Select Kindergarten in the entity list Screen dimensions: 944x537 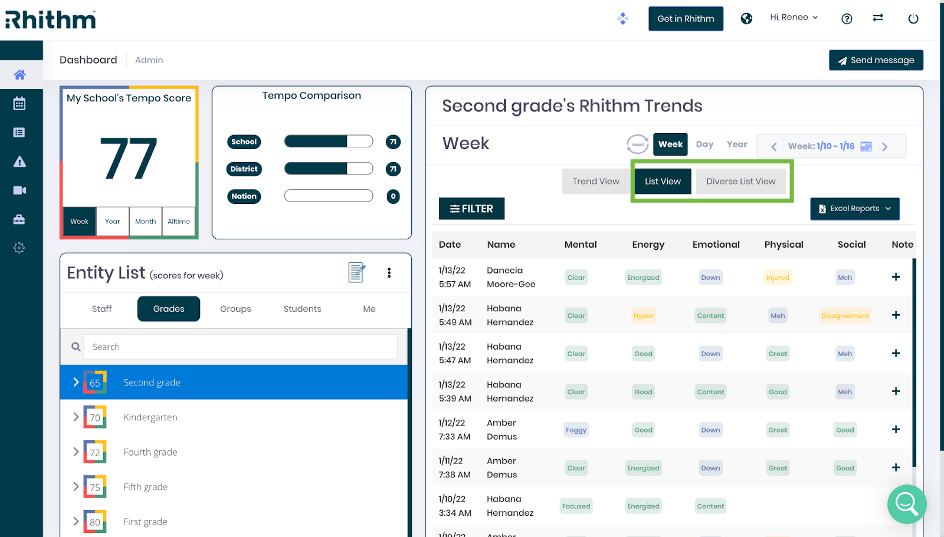234,417
